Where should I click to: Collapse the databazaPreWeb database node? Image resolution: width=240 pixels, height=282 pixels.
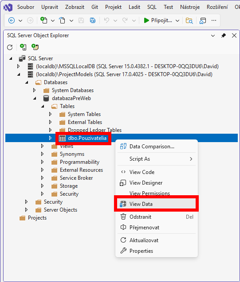pos(35,98)
